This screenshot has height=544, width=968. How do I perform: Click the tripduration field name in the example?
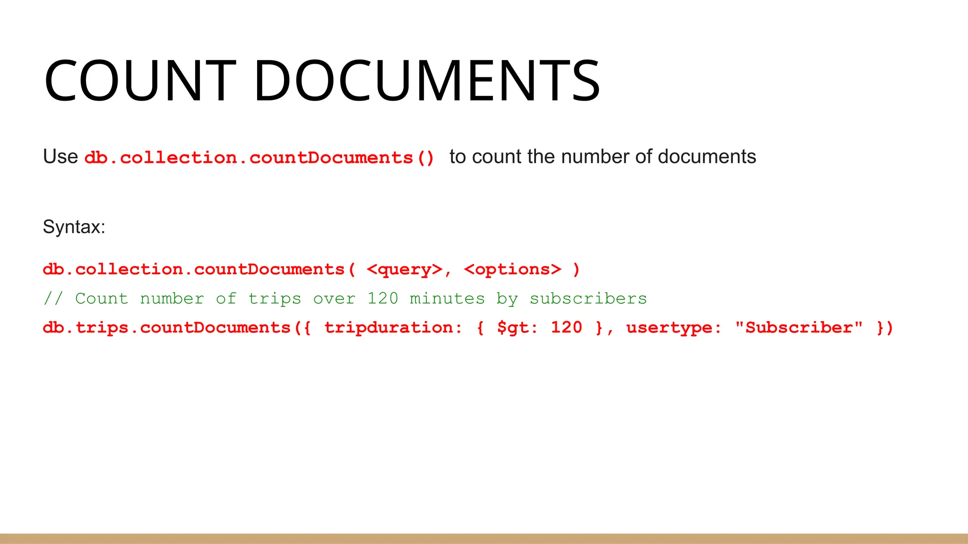coord(388,328)
